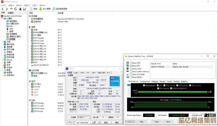Screen dimensions: 218x126
Task: Expand the 显示设备 tree node
Action: point(2,49)
